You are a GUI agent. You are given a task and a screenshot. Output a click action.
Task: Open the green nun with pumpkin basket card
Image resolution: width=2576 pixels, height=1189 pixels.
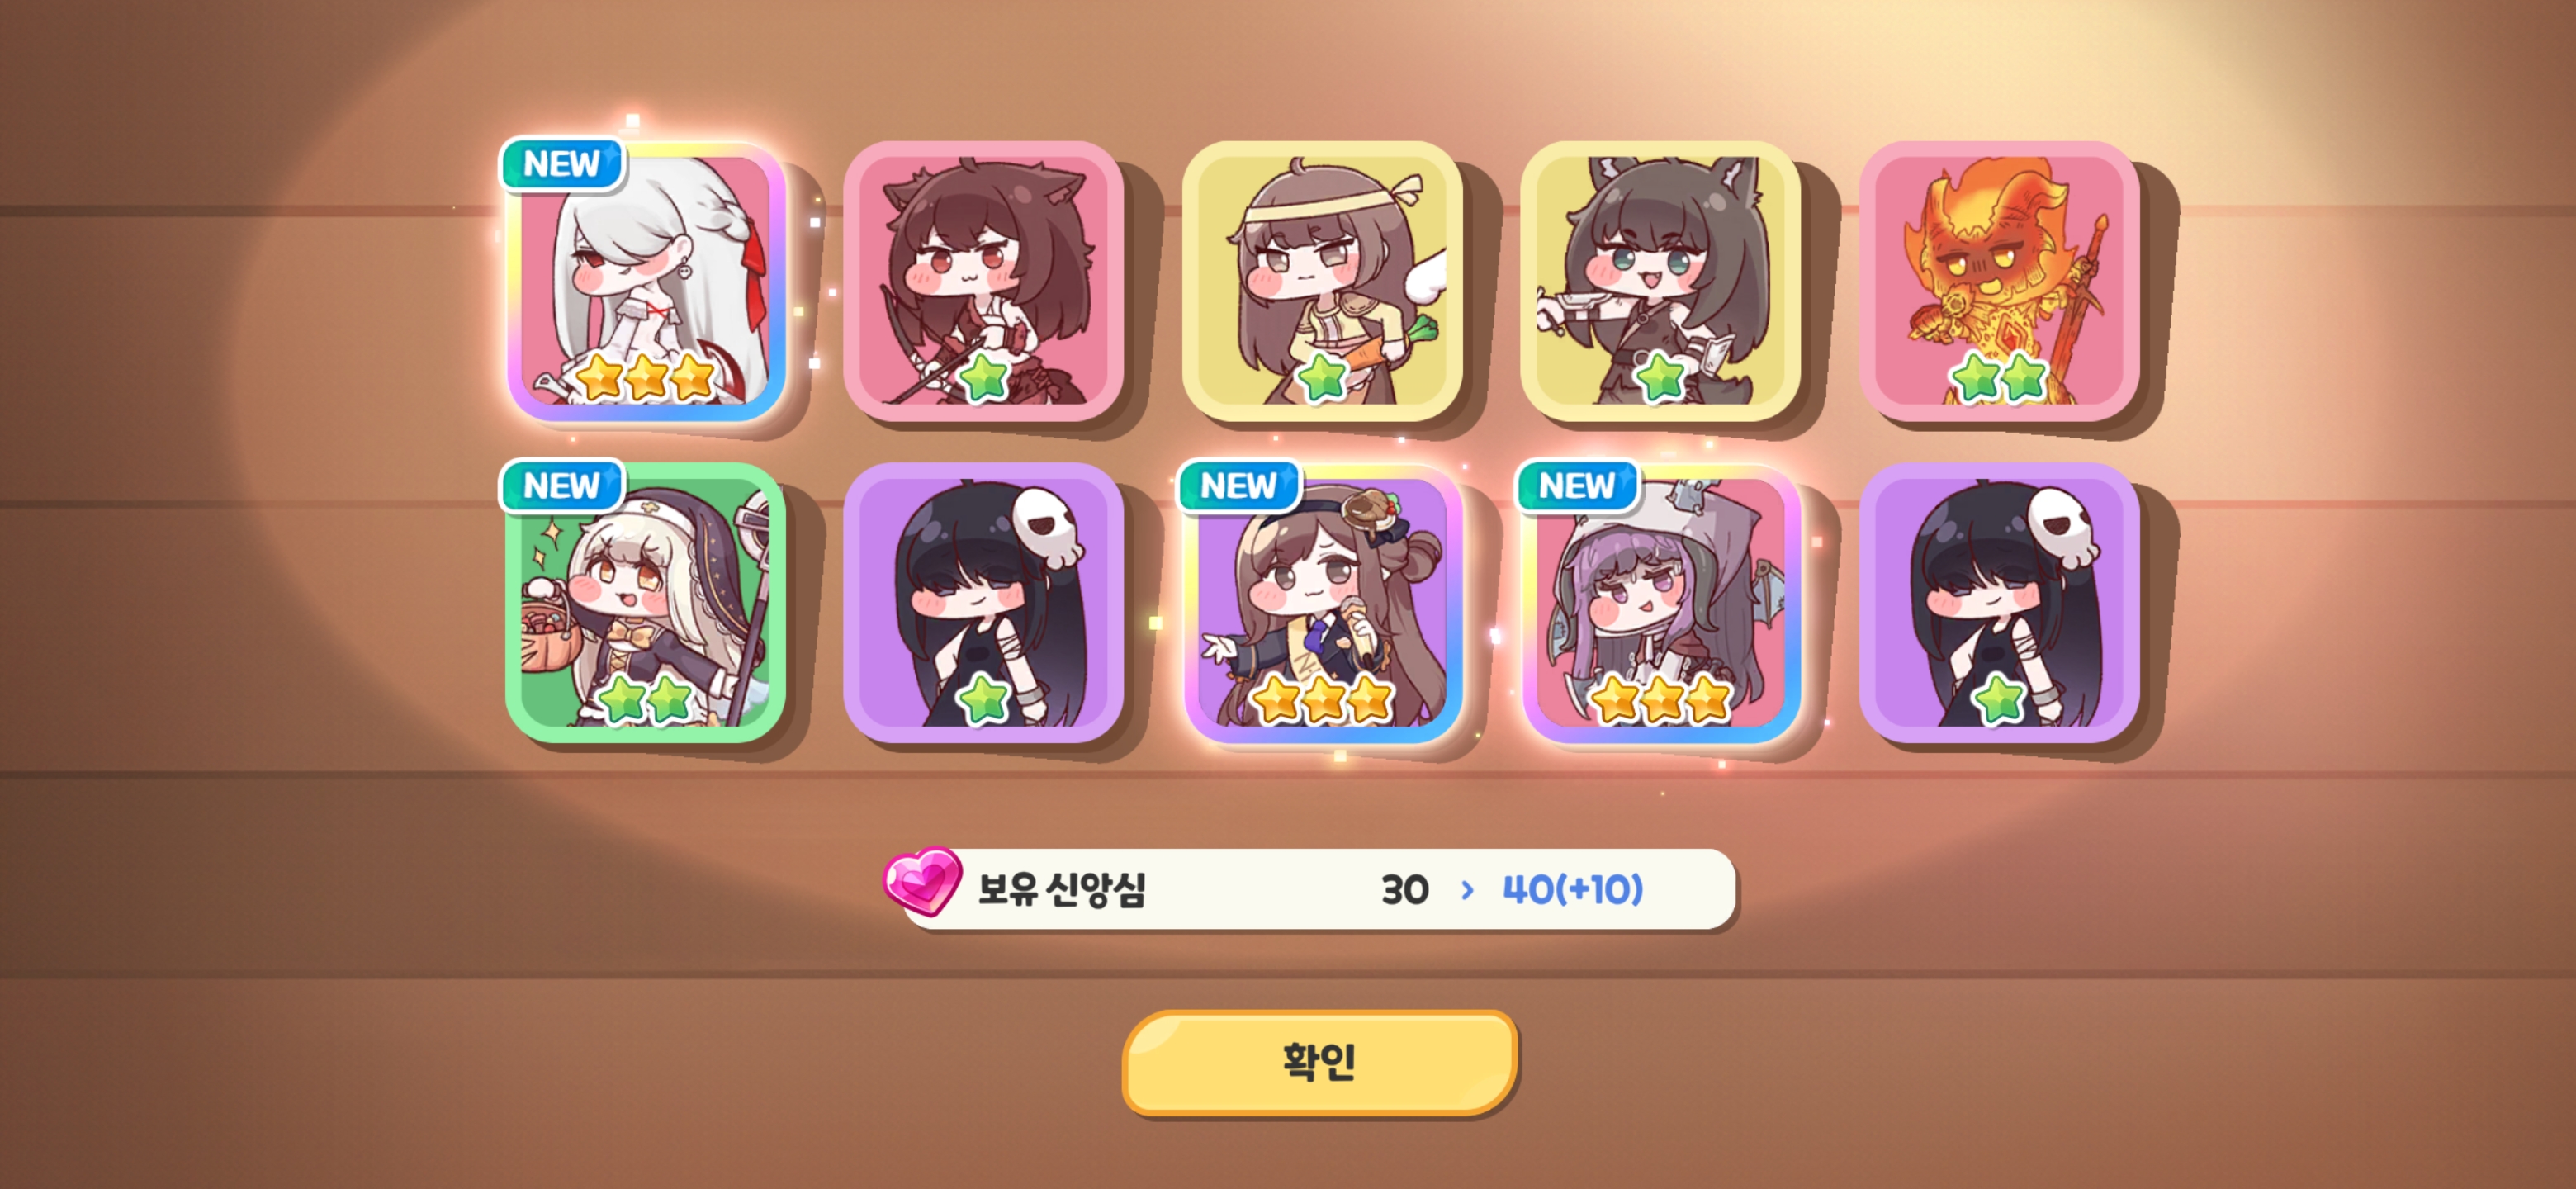pos(646,603)
